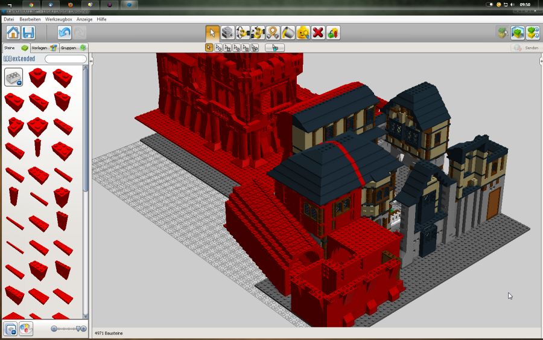Click the plus button on brick size slider

(x=83, y=329)
